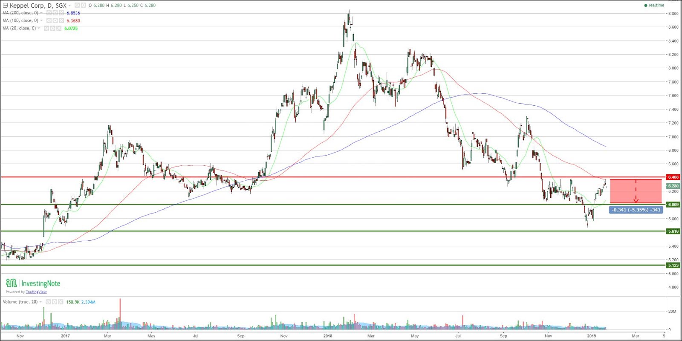682x341 pixels.
Task: Open format settings for MA 200 indicator
Action: [x=55, y=13]
